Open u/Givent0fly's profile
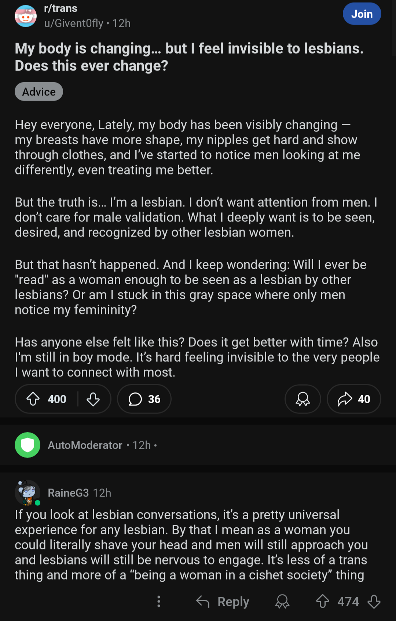Image resolution: width=396 pixels, height=621 pixels. pyautogui.click(x=74, y=24)
